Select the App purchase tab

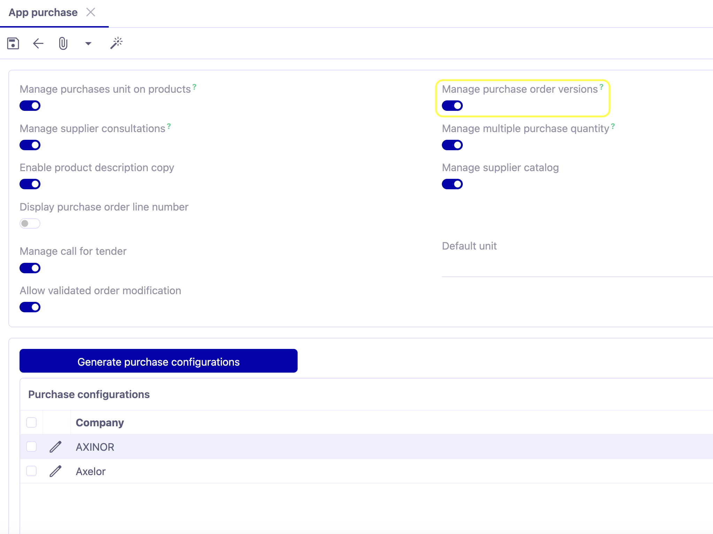43,12
